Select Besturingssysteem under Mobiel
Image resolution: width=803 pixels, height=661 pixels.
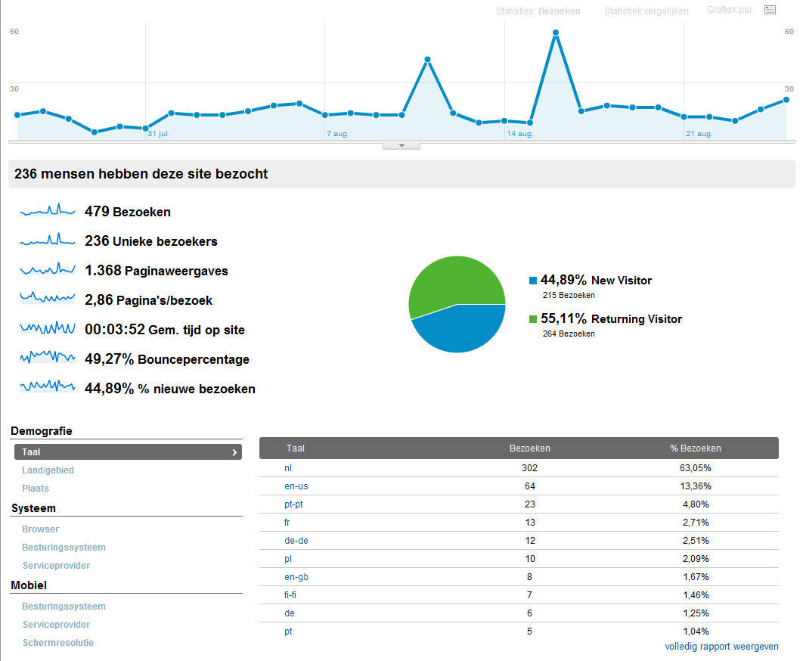pyautogui.click(x=64, y=607)
